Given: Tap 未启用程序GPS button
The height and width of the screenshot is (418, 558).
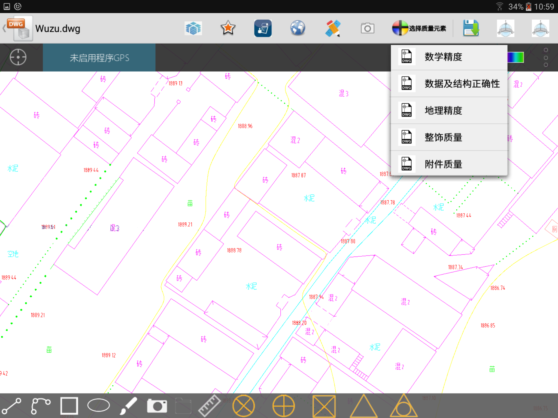Looking at the screenshot, I should pos(99,58).
